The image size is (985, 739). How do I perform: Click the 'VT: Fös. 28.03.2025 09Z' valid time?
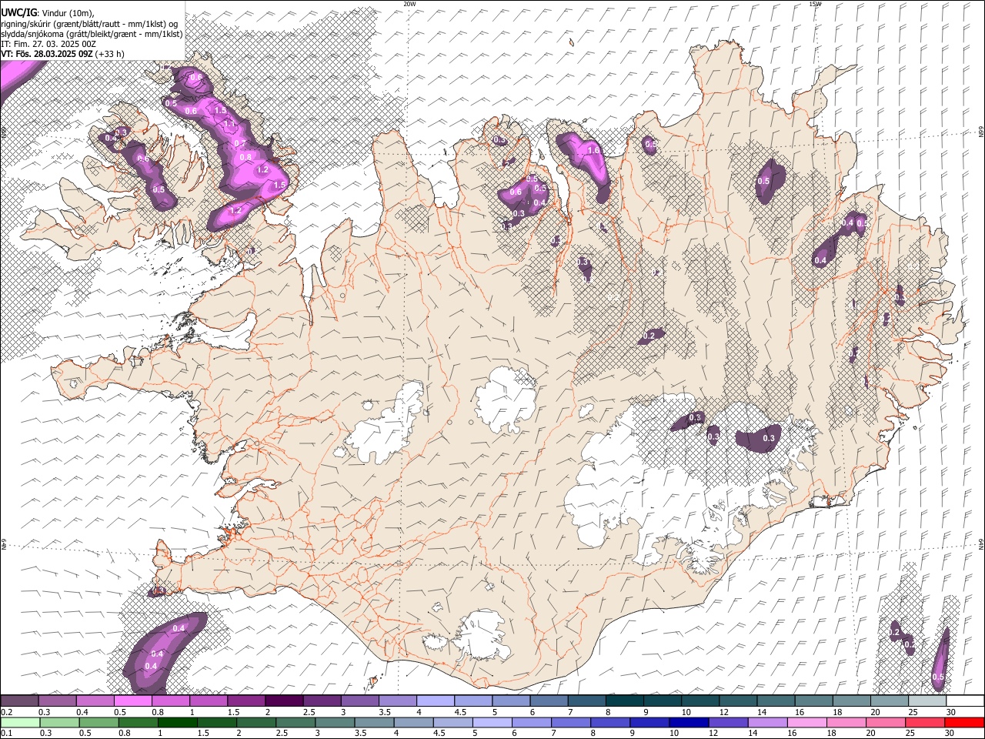coord(47,54)
